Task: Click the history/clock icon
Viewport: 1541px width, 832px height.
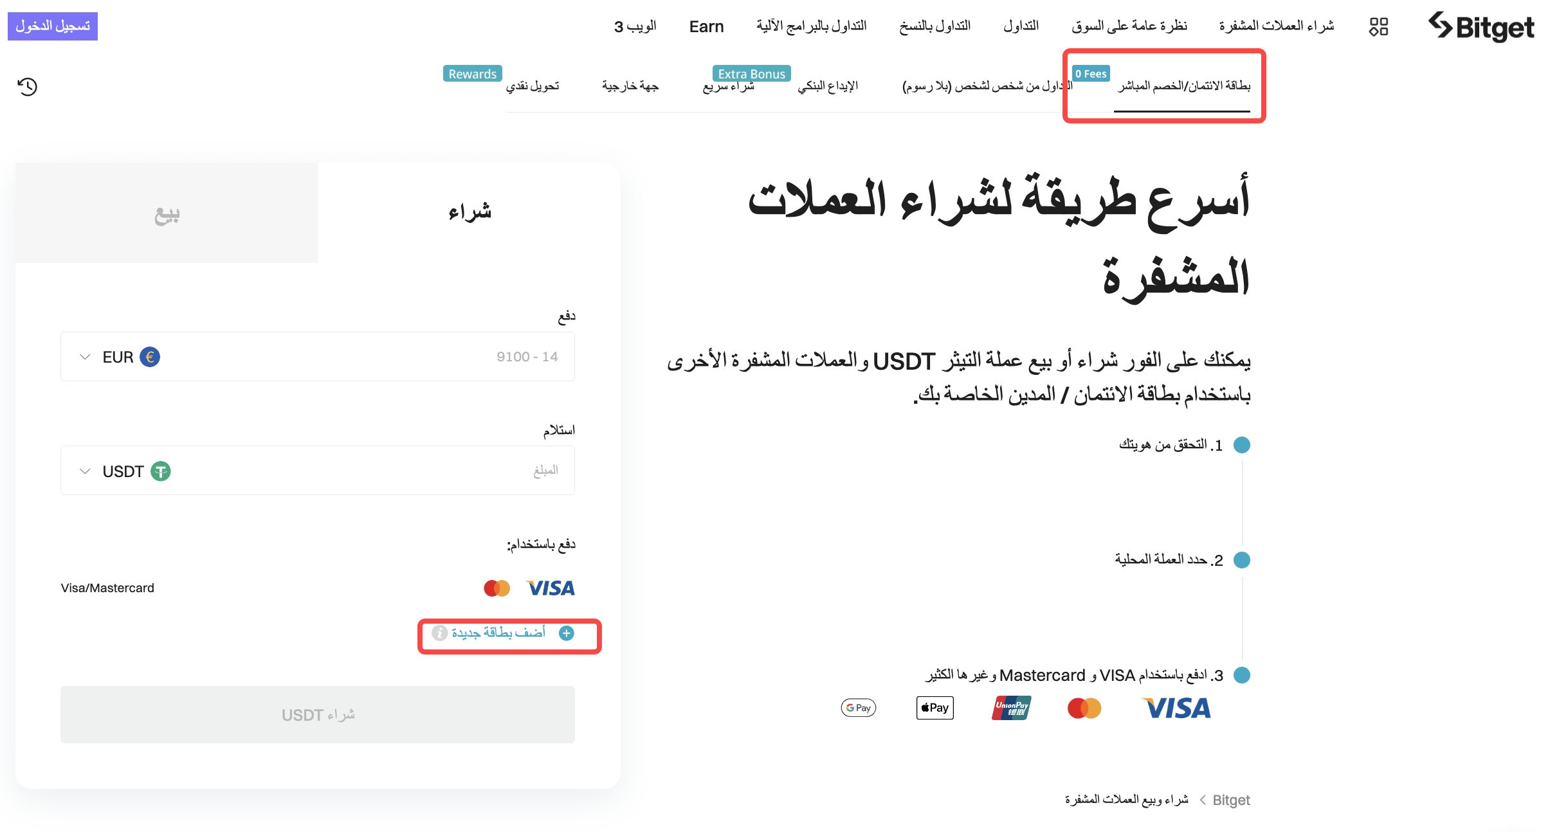Action: [29, 87]
